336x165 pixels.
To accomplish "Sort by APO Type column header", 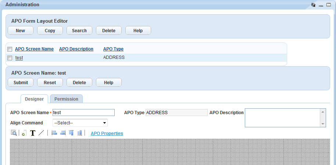I will click(113, 49).
